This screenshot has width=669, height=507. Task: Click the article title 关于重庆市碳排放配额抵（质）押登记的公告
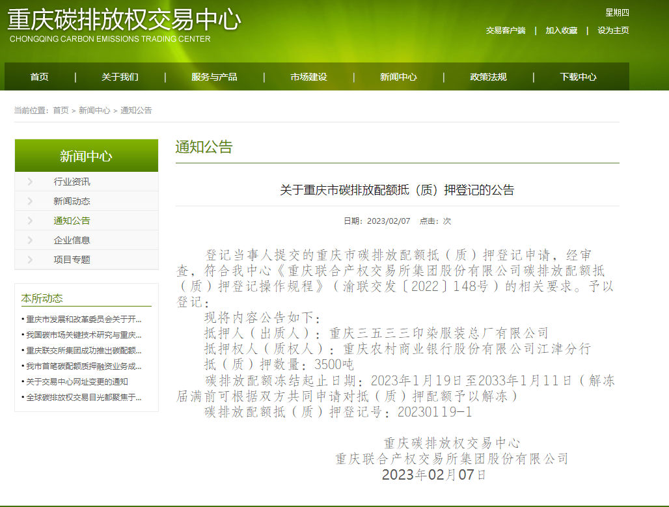point(397,190)
